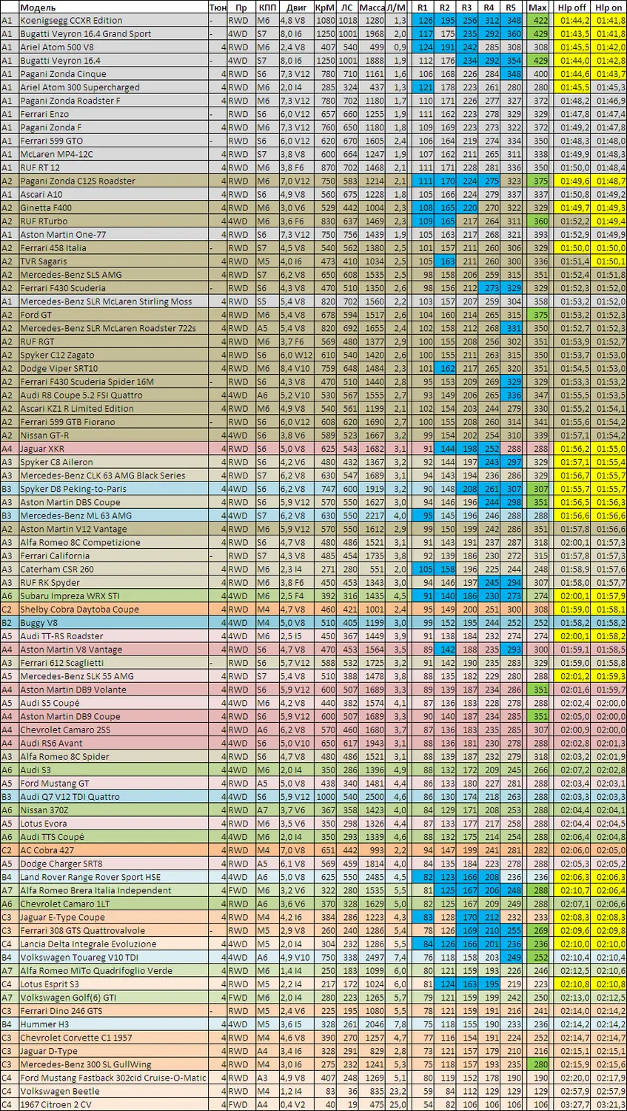Click the 'Audi Q7 V12 TDI Quattro' cell
Image resolution: width=627 pixels, height=1111 pixels.
[x=113, y=797]
